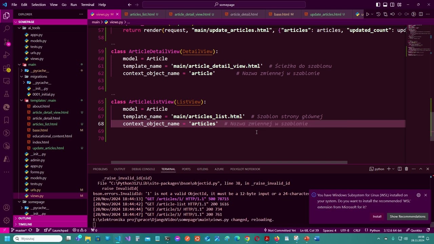
Task: Open the Terminal menu
Action: point(87,5)
